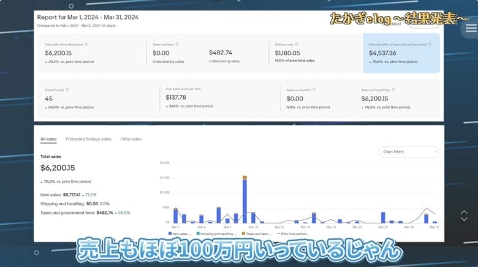Screen dimensions: 478x267
Task: Switch to Offer sales tab
Action: coord(131,139)
